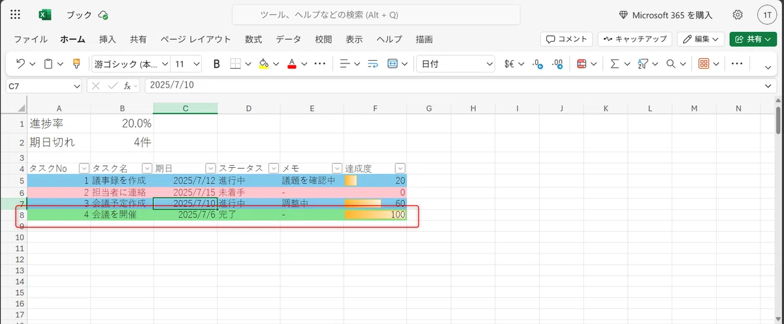Decrease decimal places
784x324 pixels.
(x=538, y=64)
